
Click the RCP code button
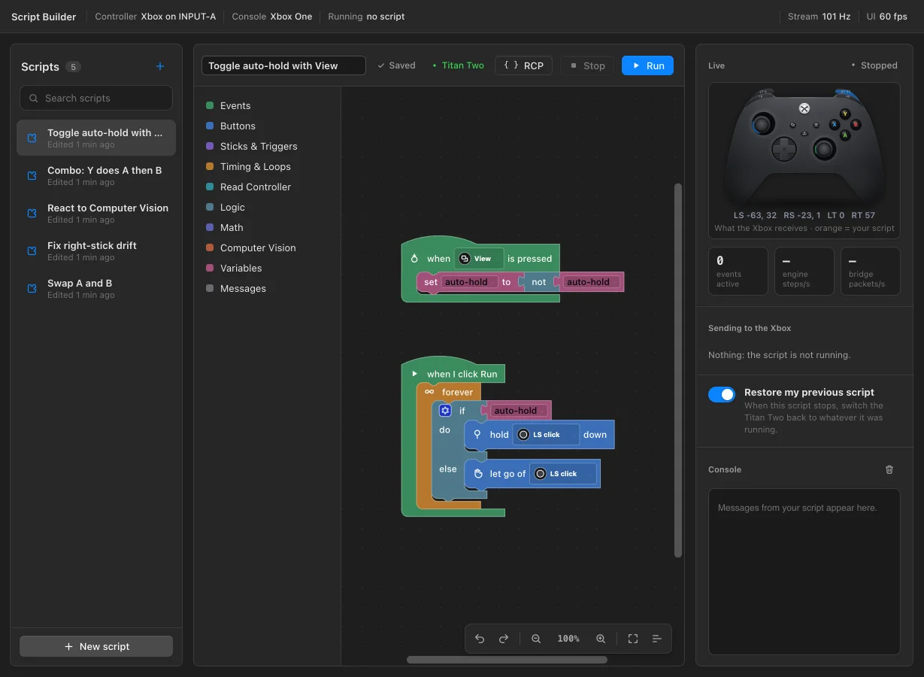(523, 65)
